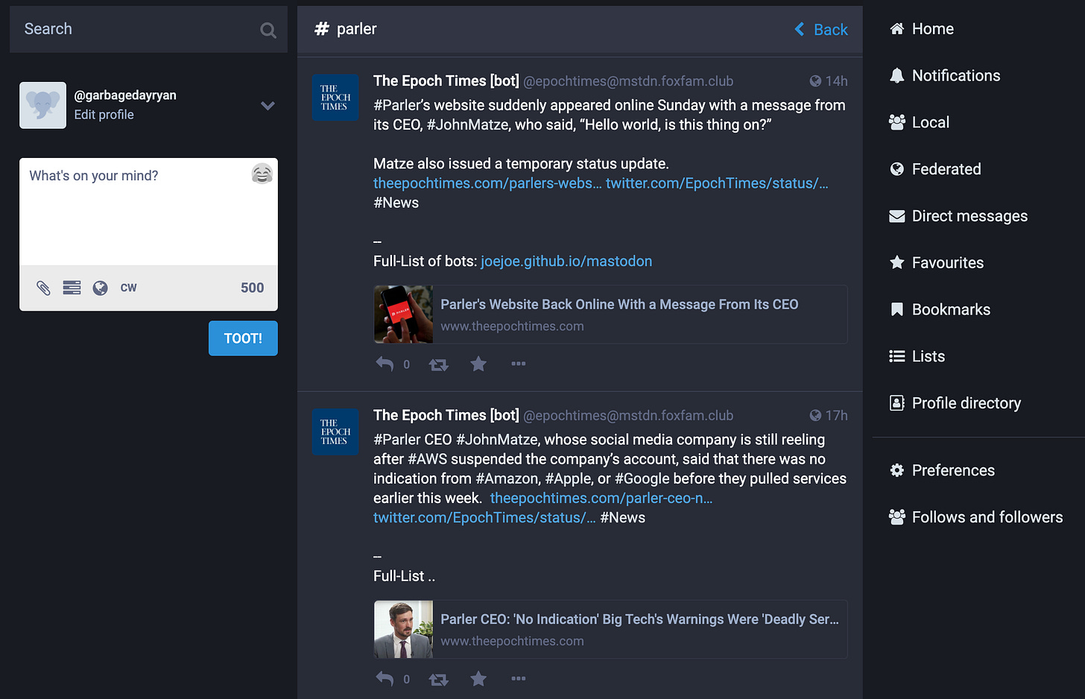Open Bookmarks

coord(939,309)
